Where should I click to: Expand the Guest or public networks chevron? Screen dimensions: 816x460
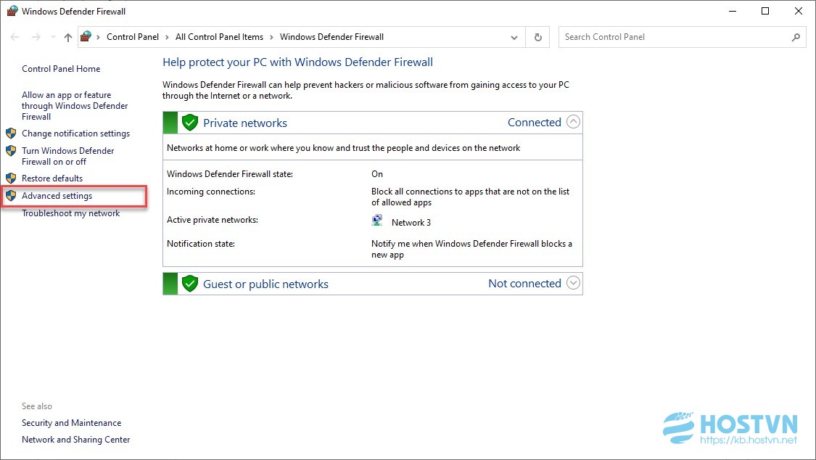573,282
